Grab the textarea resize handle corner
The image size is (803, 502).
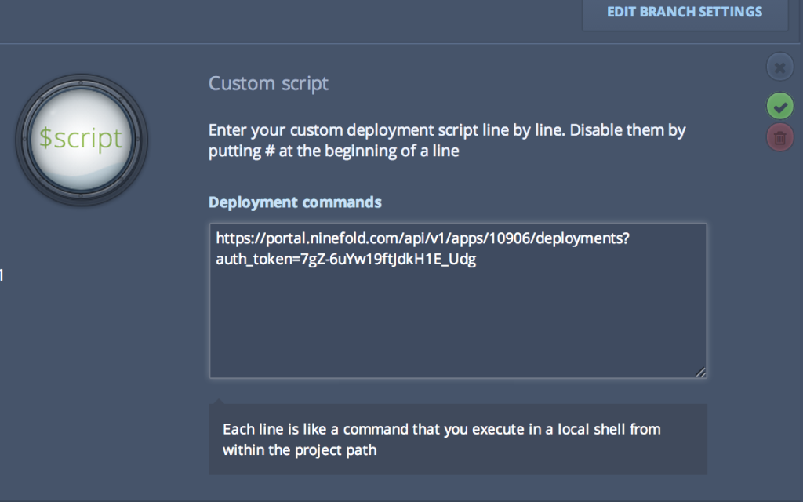click(700, 372)
